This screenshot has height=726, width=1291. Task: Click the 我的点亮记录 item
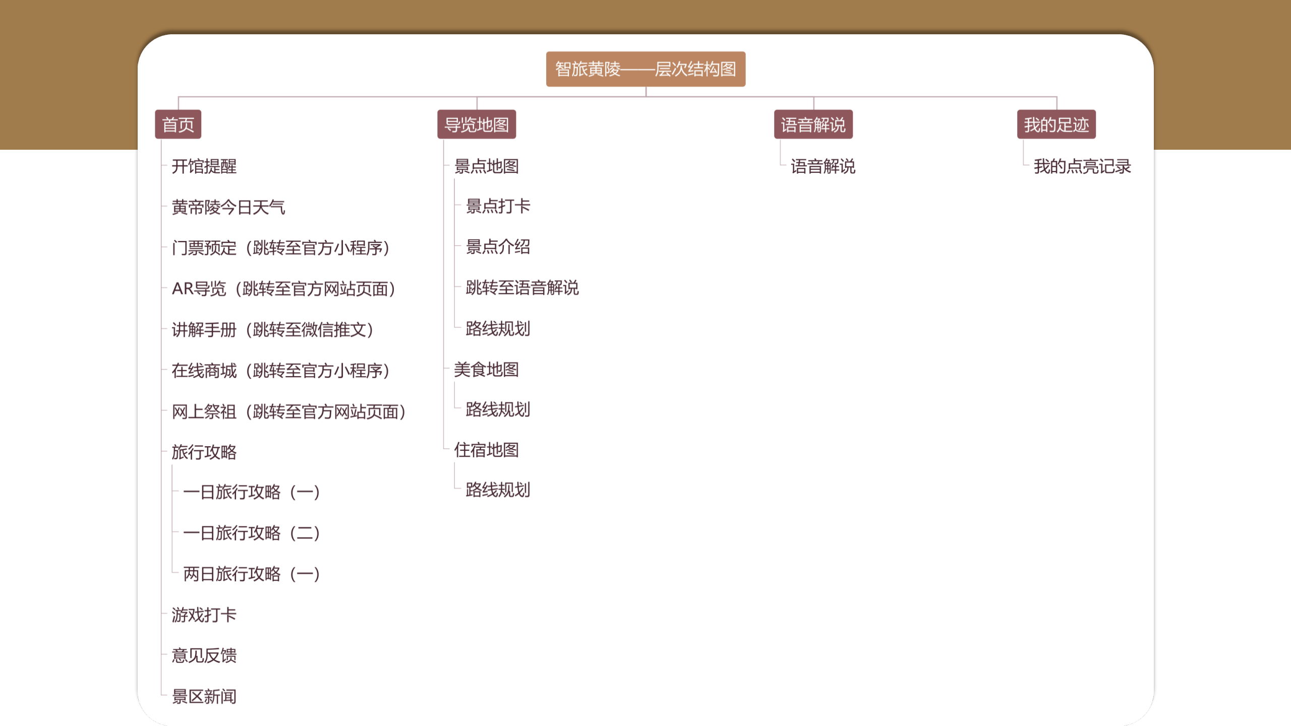(1082, 166)
